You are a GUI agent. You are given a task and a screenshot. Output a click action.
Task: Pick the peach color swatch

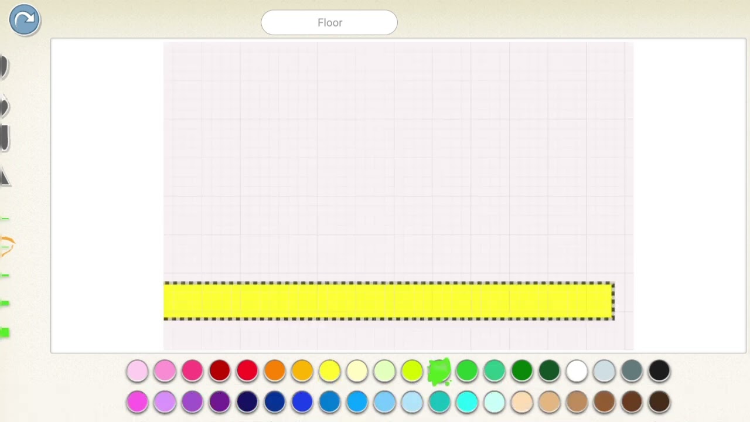click(522, 402)
